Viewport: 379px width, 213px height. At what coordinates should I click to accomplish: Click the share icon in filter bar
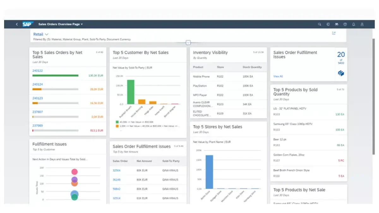tap(334, 33)
